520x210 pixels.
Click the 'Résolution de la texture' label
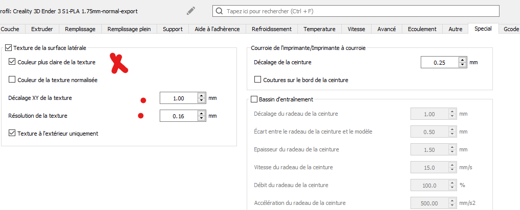37,116
